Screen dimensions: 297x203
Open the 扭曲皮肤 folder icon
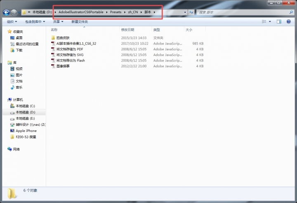53,38
